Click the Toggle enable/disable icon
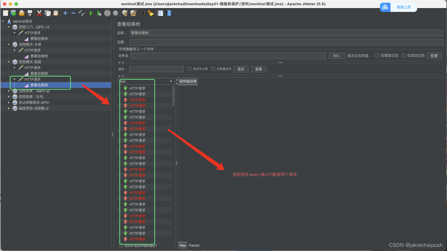The image size is (447, 251). 82,13
